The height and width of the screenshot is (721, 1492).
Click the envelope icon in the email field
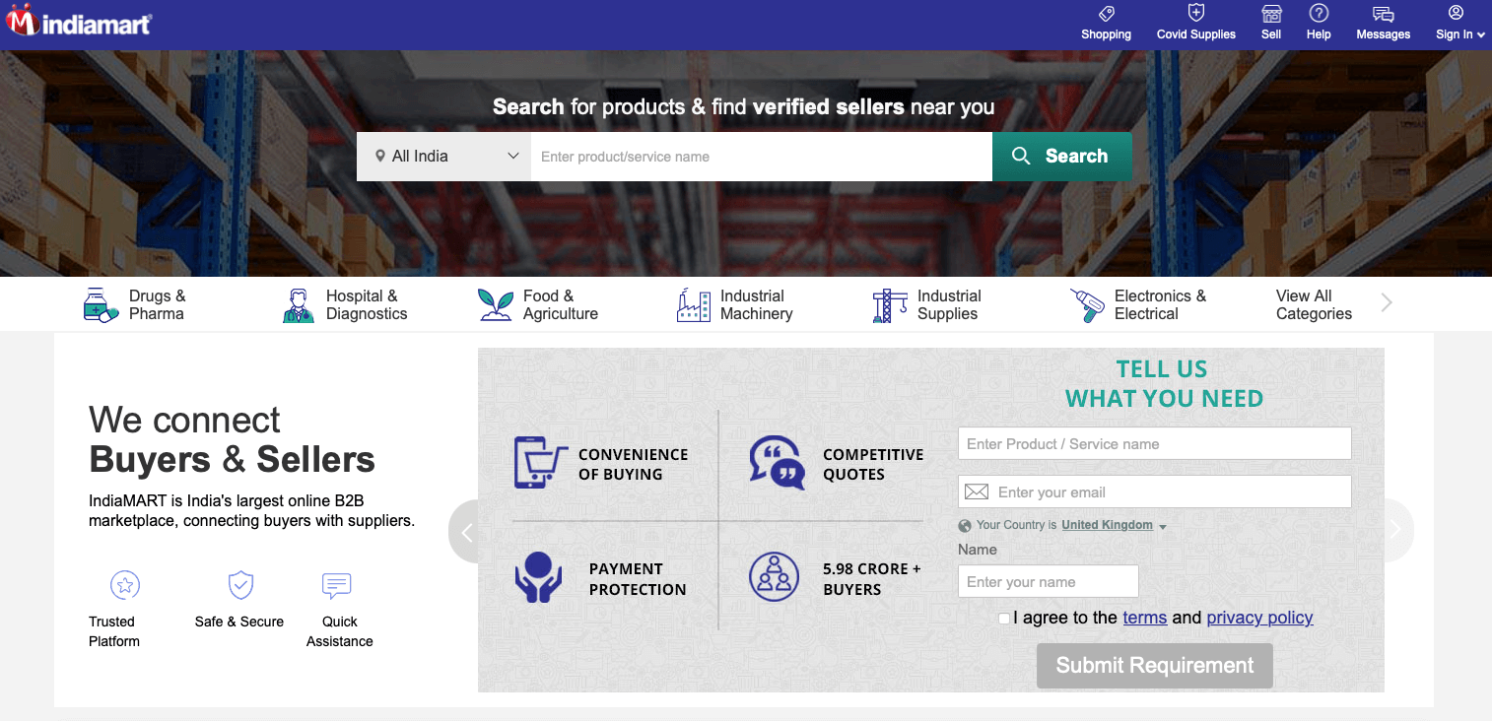(977, 492)
